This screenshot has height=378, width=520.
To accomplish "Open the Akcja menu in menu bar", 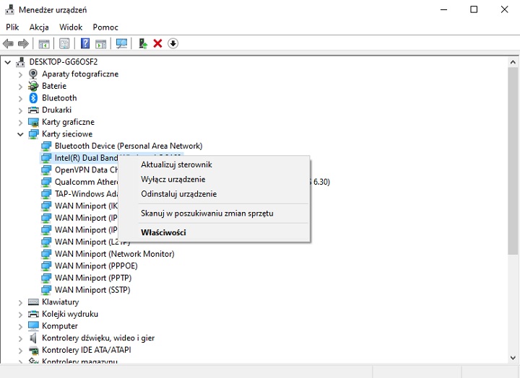I will click(39, 27).
